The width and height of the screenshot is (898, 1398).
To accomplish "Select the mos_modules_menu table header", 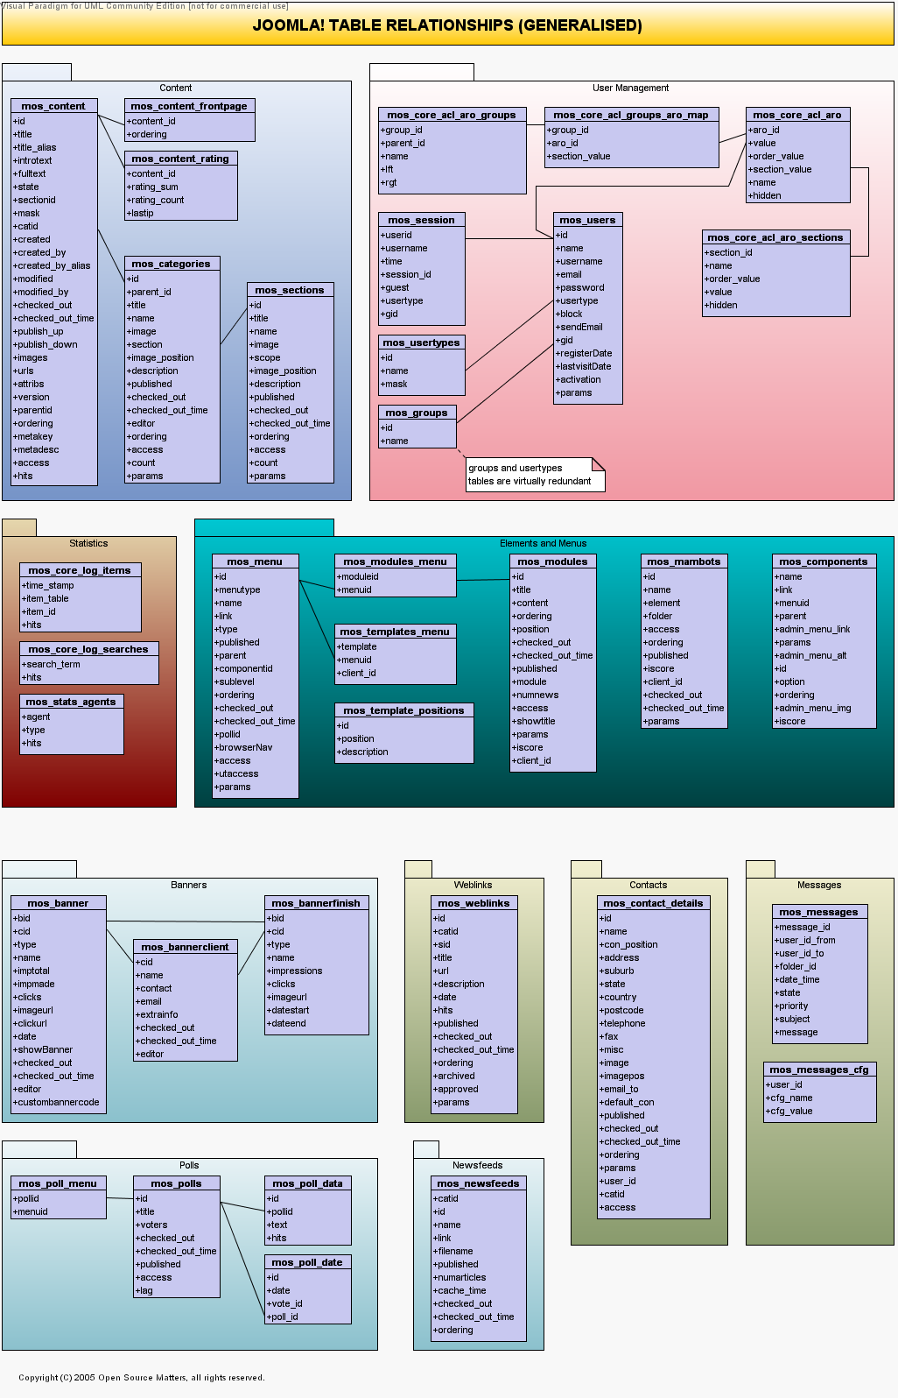I will (x=395, y=561).
